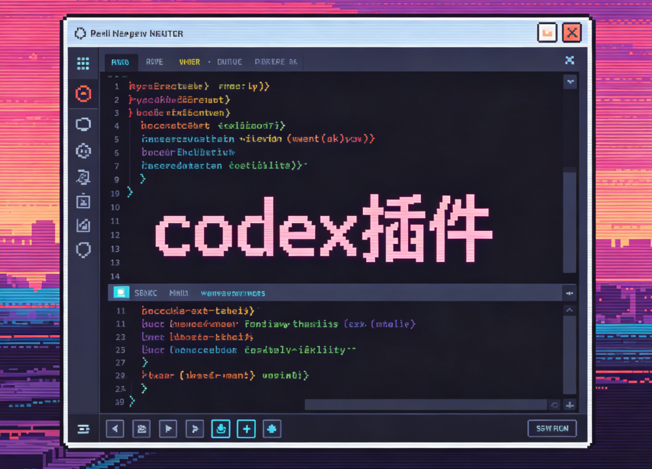Click the icon at right end of panel header
Viewport: 652px width, 469px height.
point(570,293)
